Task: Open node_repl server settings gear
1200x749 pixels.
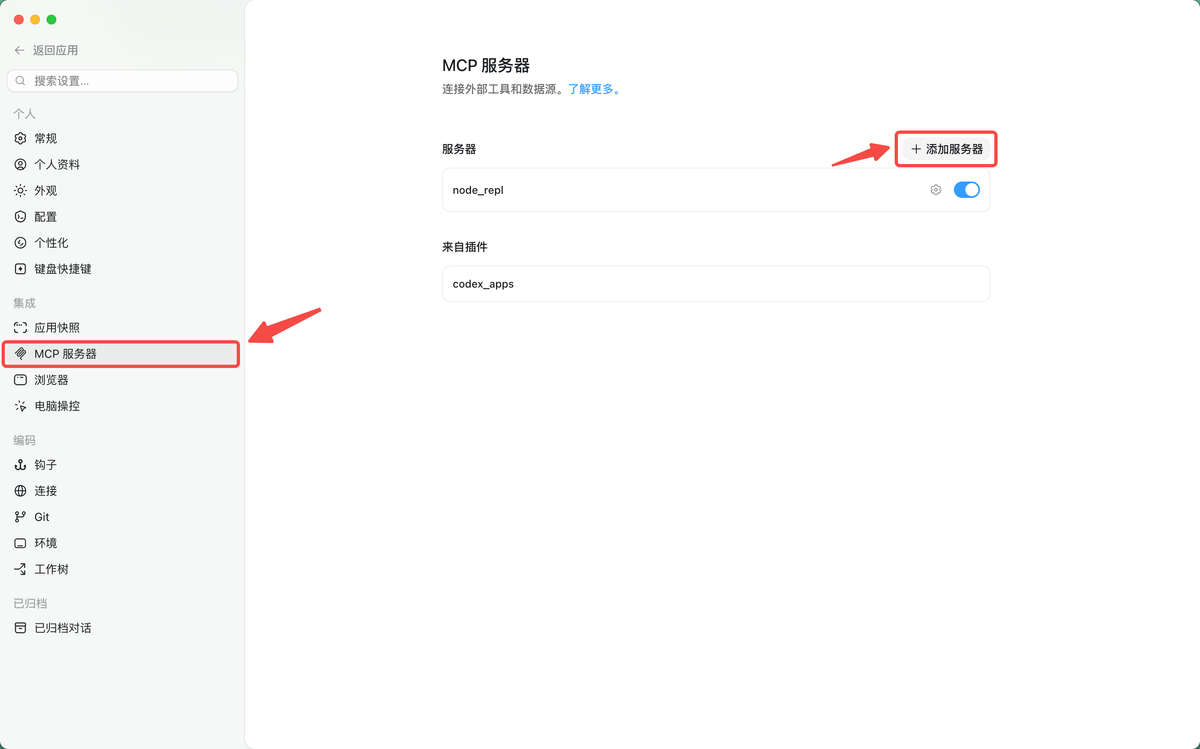Action: 936,190
